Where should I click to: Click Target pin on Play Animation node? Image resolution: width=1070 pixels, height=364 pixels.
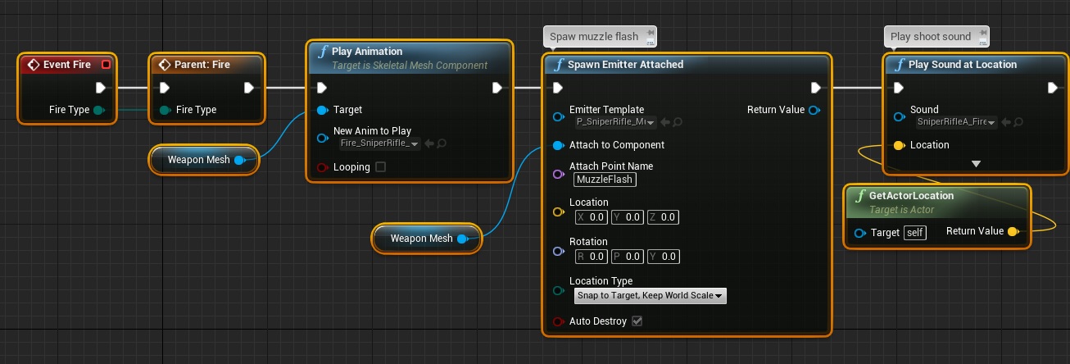click(x=322, y=110)
